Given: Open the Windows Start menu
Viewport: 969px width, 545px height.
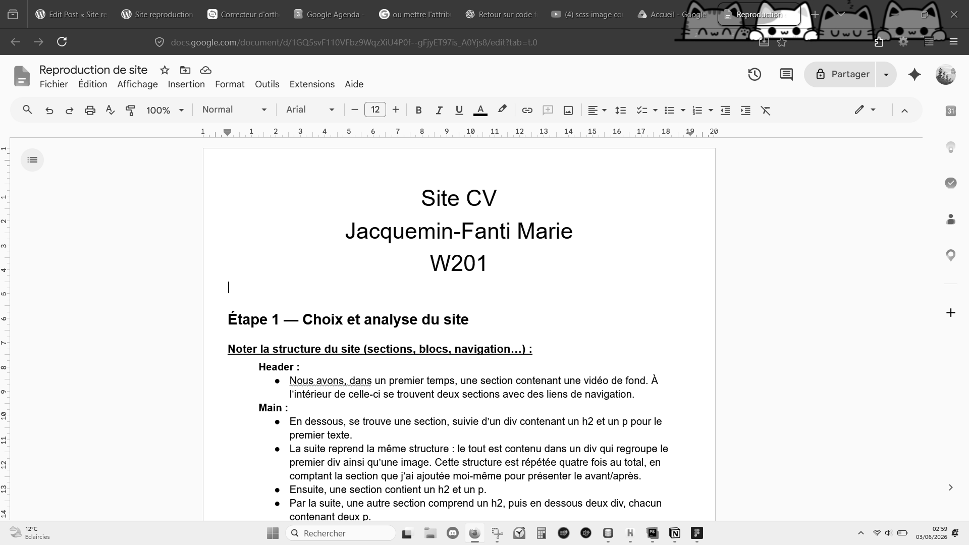Looking at the screenshot, I should click(273, 533).
